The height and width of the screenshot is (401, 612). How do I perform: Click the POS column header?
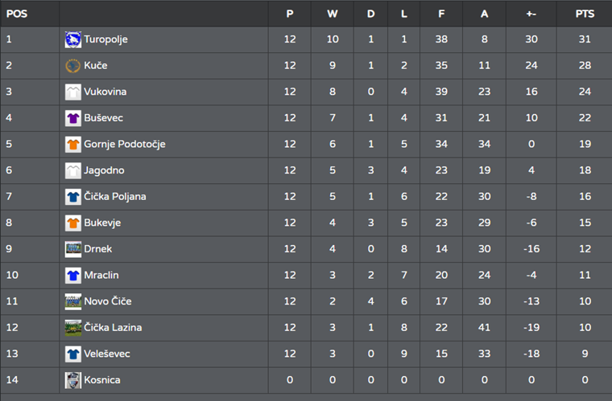17,14
